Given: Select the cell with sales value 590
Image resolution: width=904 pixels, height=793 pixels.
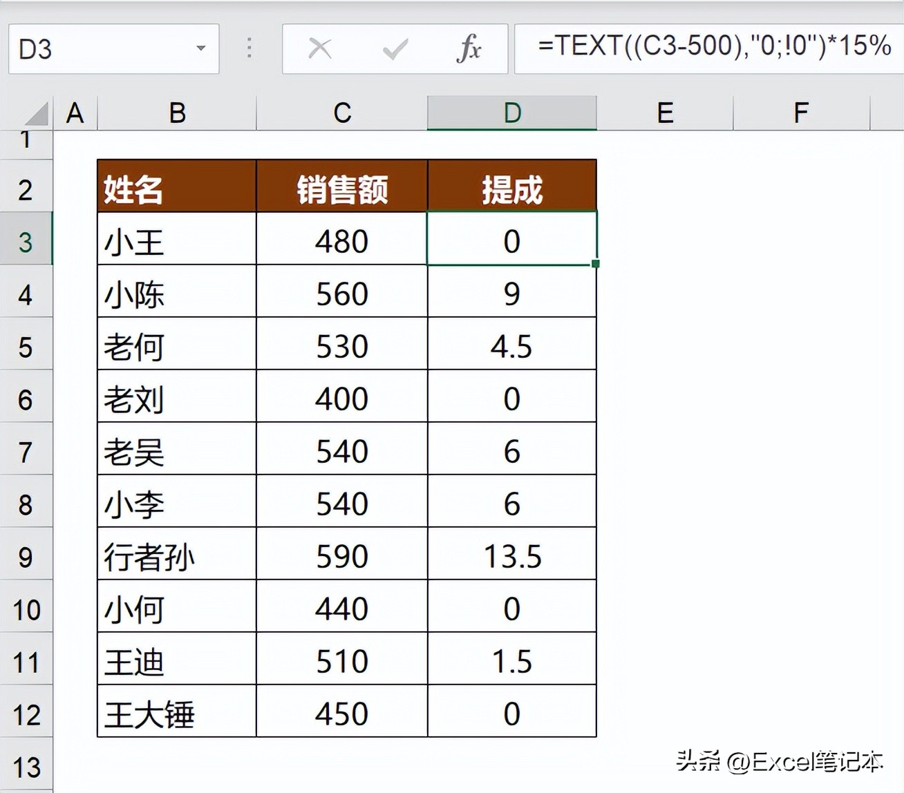Looking at the screenshot, I should tap(341, 557).
